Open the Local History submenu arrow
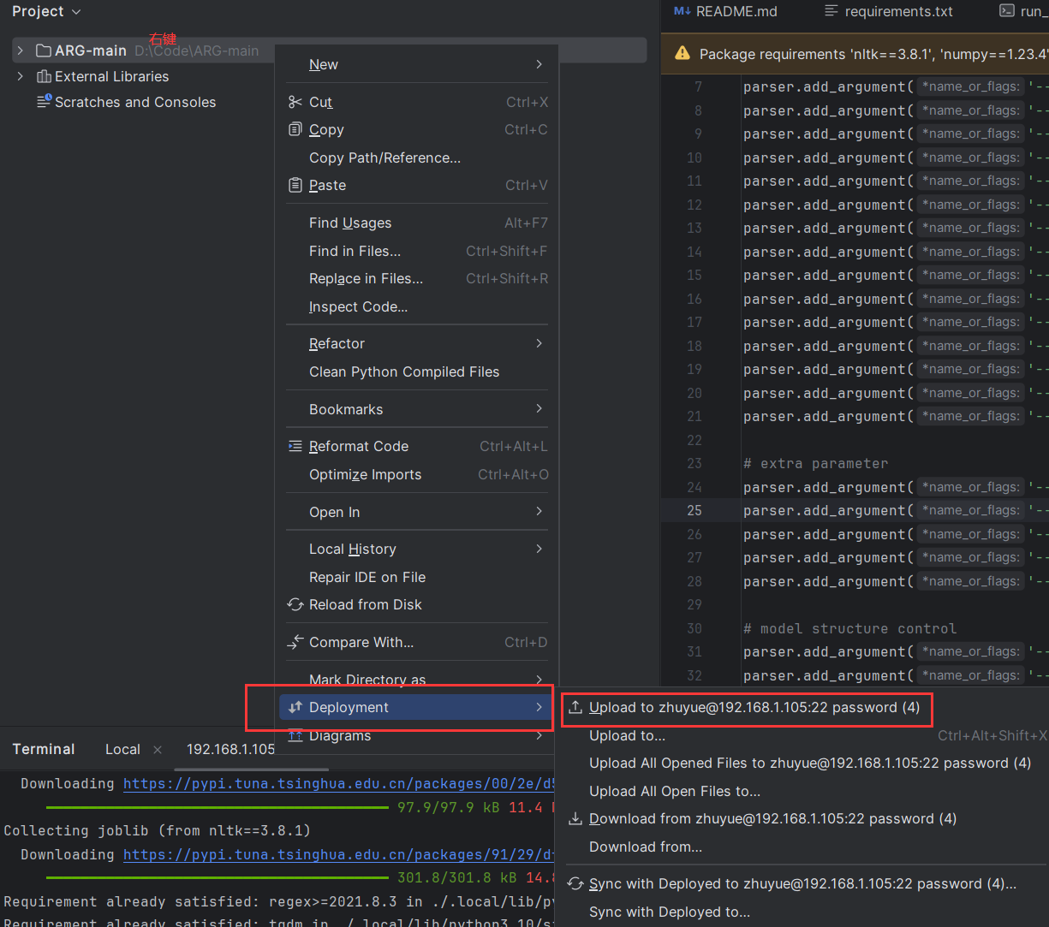 [x=539, y=549]
